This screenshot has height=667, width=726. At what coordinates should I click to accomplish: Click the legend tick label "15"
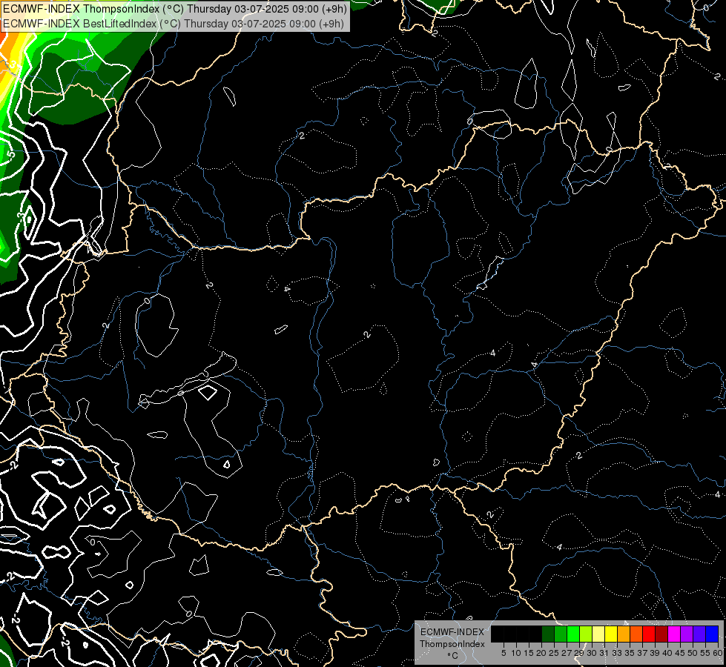point(529,653)
